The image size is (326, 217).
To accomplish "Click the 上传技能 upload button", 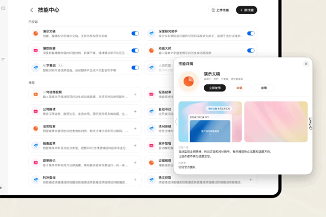I will click(220, 10).
